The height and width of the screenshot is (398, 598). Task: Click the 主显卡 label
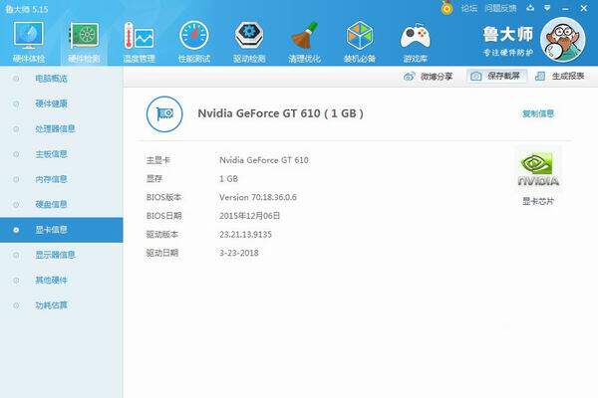point(157,160)
